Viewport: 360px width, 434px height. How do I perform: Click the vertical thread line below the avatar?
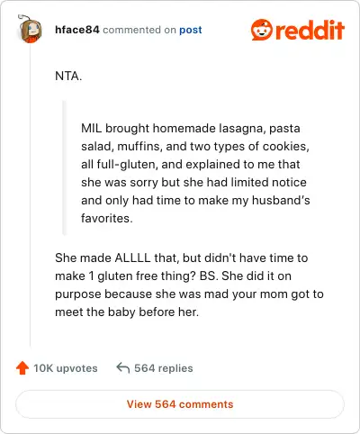(x=30, y=195)
